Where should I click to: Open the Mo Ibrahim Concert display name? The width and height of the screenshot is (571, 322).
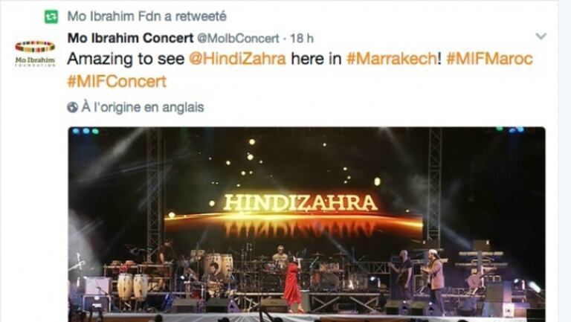(x=130, y=38)
